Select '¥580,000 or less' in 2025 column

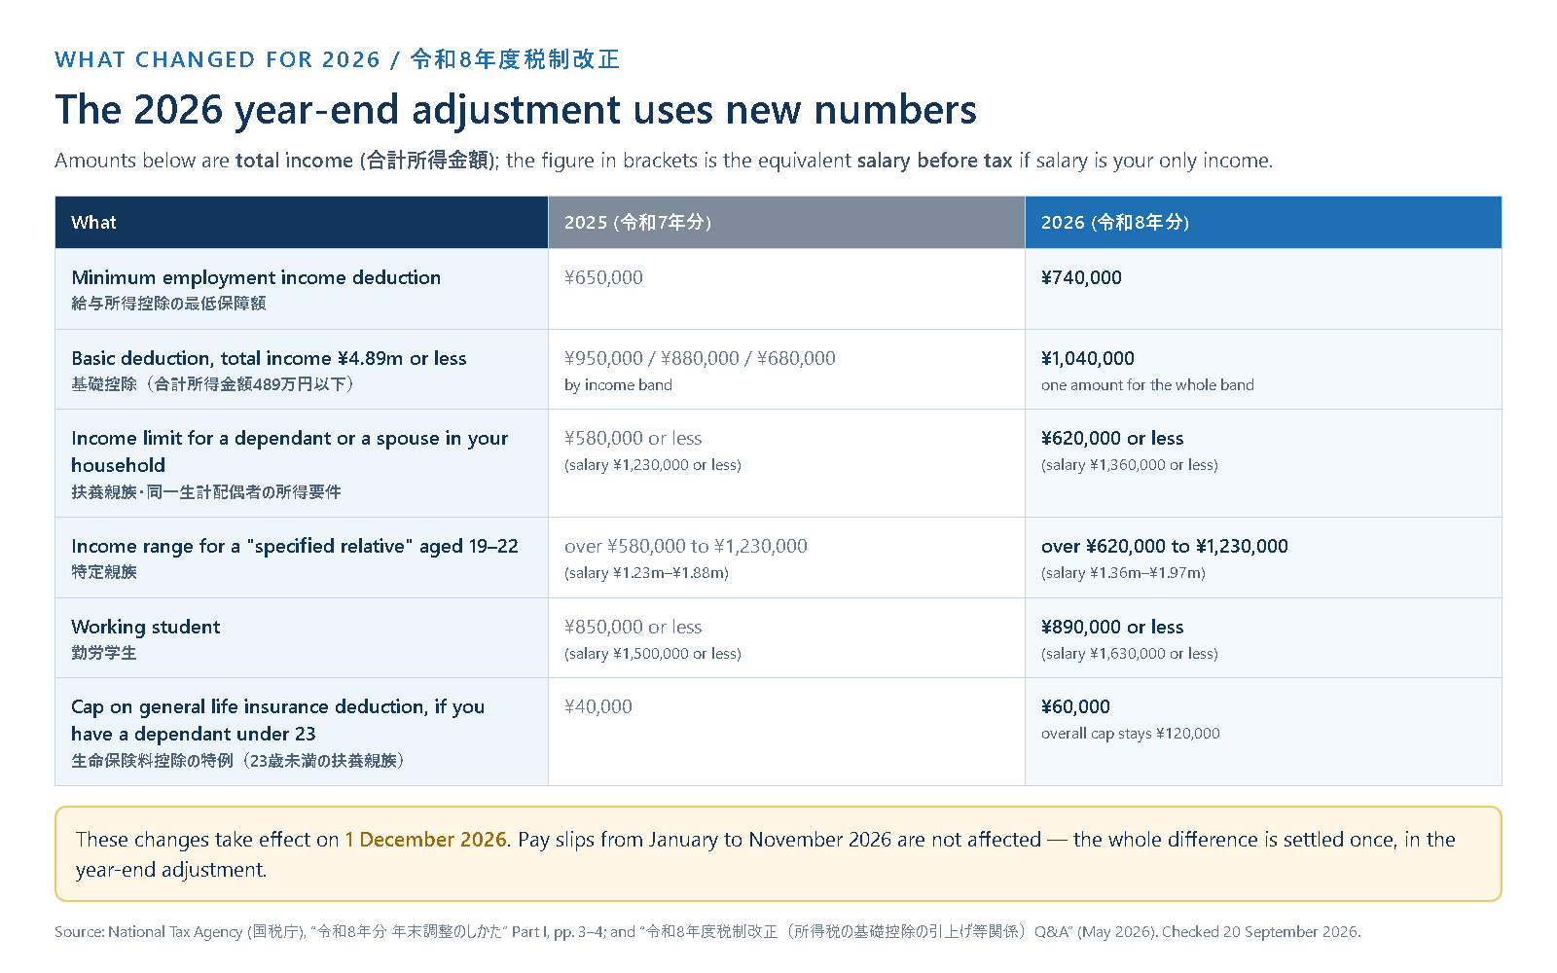(x=633, y=438)
